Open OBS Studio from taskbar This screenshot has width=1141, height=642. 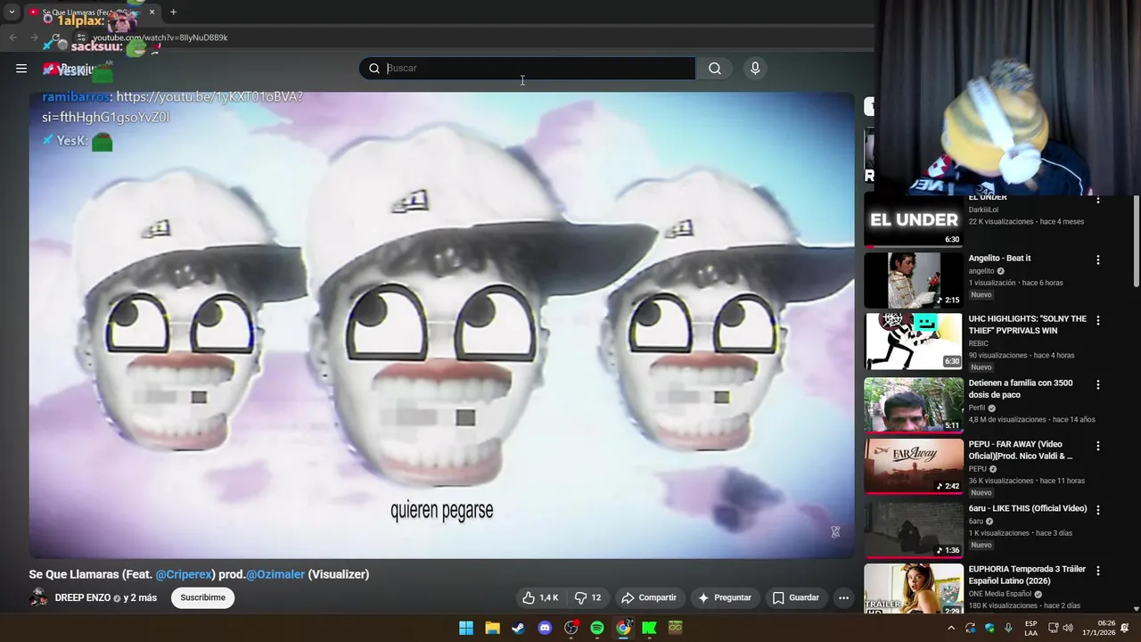(570, 628)
